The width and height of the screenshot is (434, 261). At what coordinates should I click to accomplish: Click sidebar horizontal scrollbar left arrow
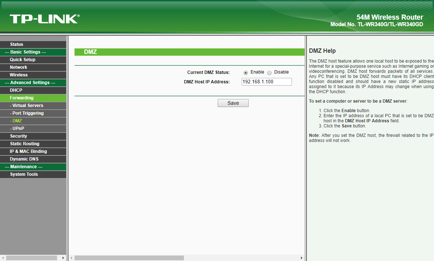click(3, 258)
